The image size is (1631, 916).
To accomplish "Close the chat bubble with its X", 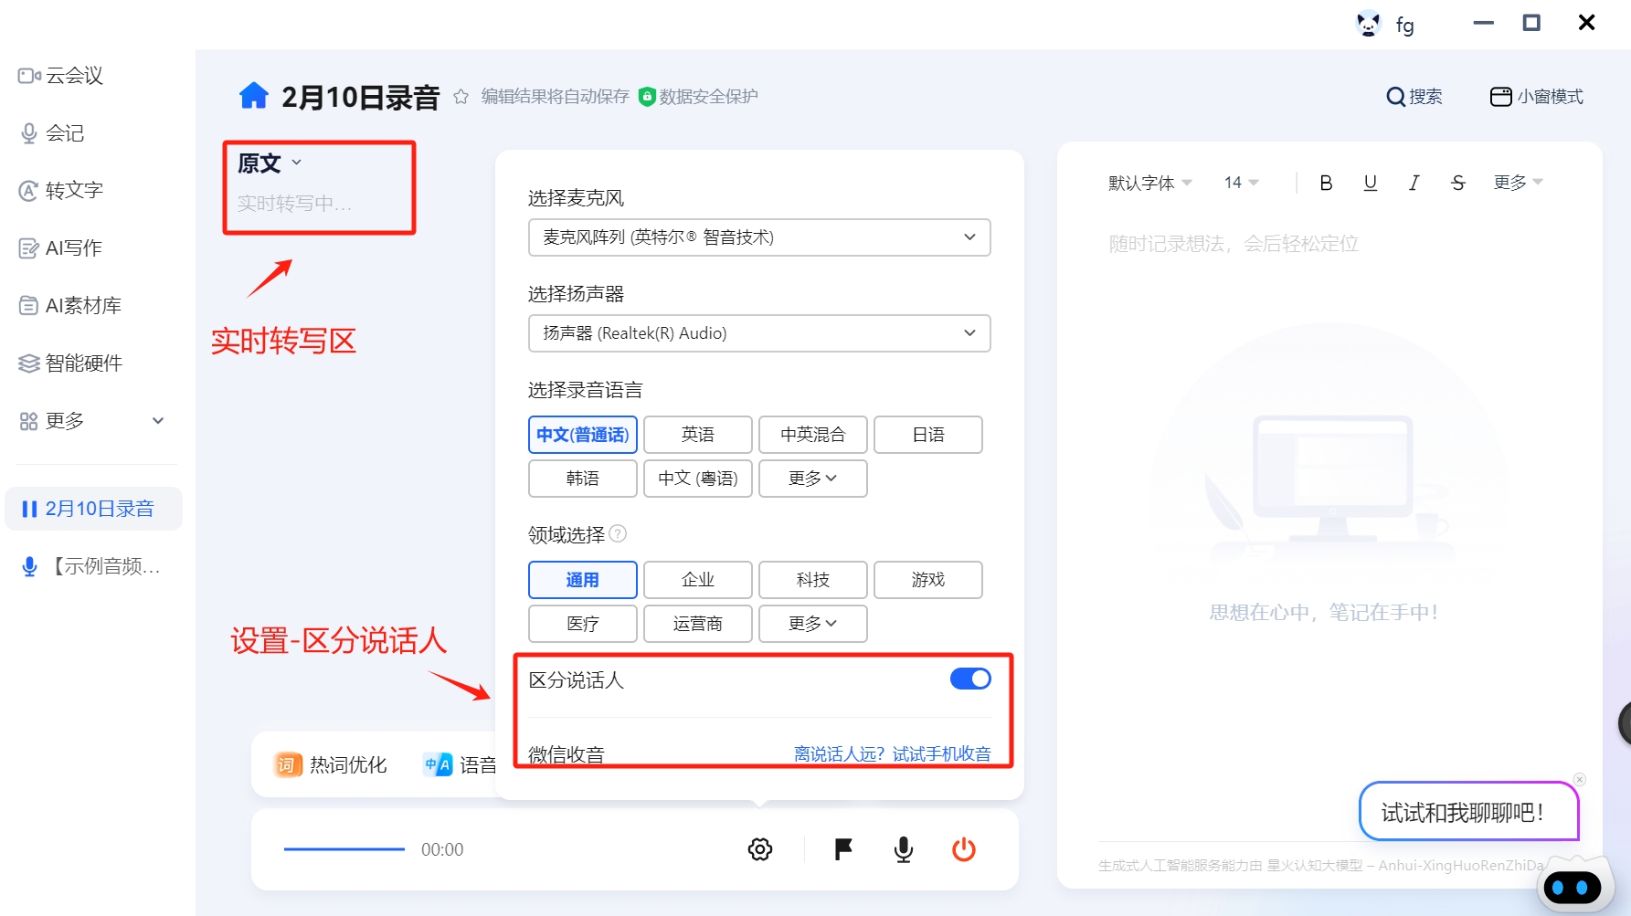I will [1580, 779].
